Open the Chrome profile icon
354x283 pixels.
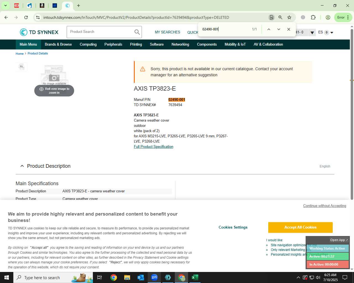coord(328,17)
